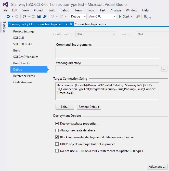169x171 pixels.
Task: Open the Team menu
Action: point(78,10)
